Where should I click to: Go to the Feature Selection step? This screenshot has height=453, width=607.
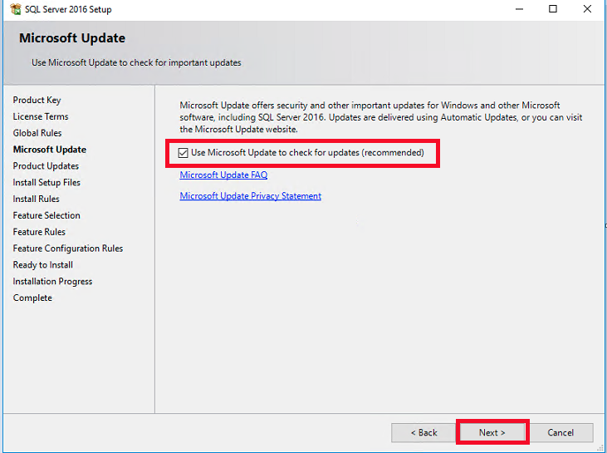coord(47,215)
